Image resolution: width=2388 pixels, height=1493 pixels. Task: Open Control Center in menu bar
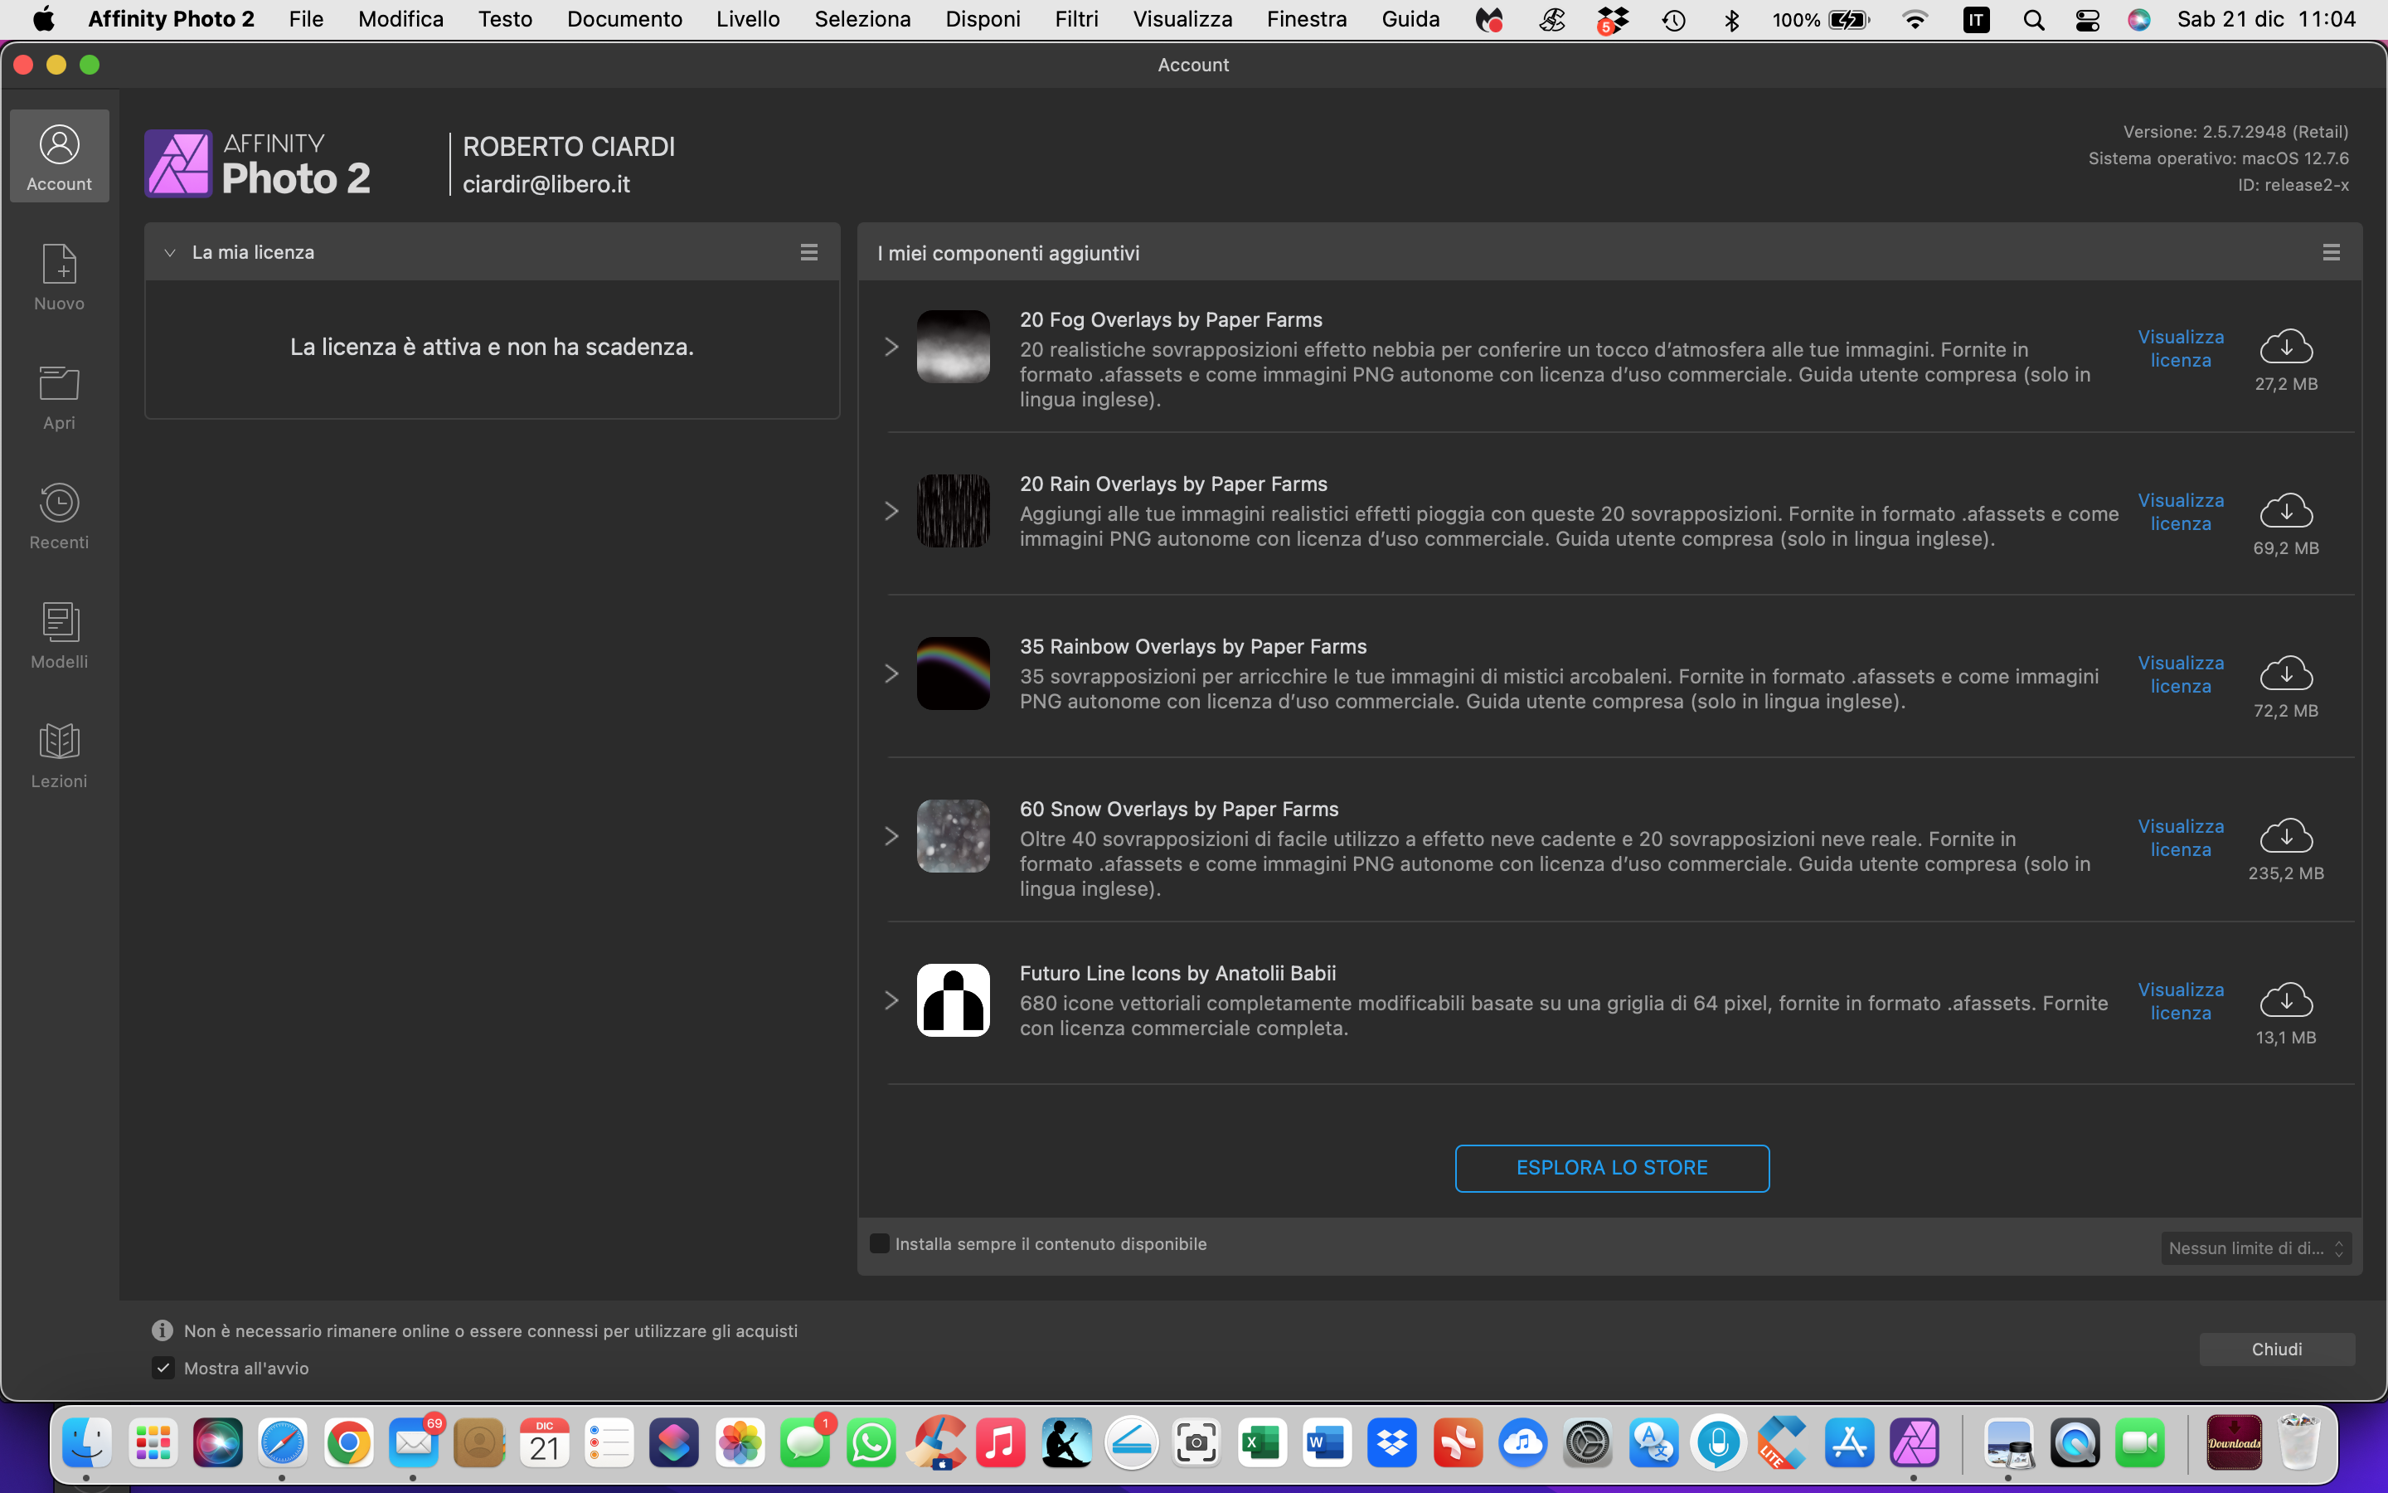click(2087, 20)
